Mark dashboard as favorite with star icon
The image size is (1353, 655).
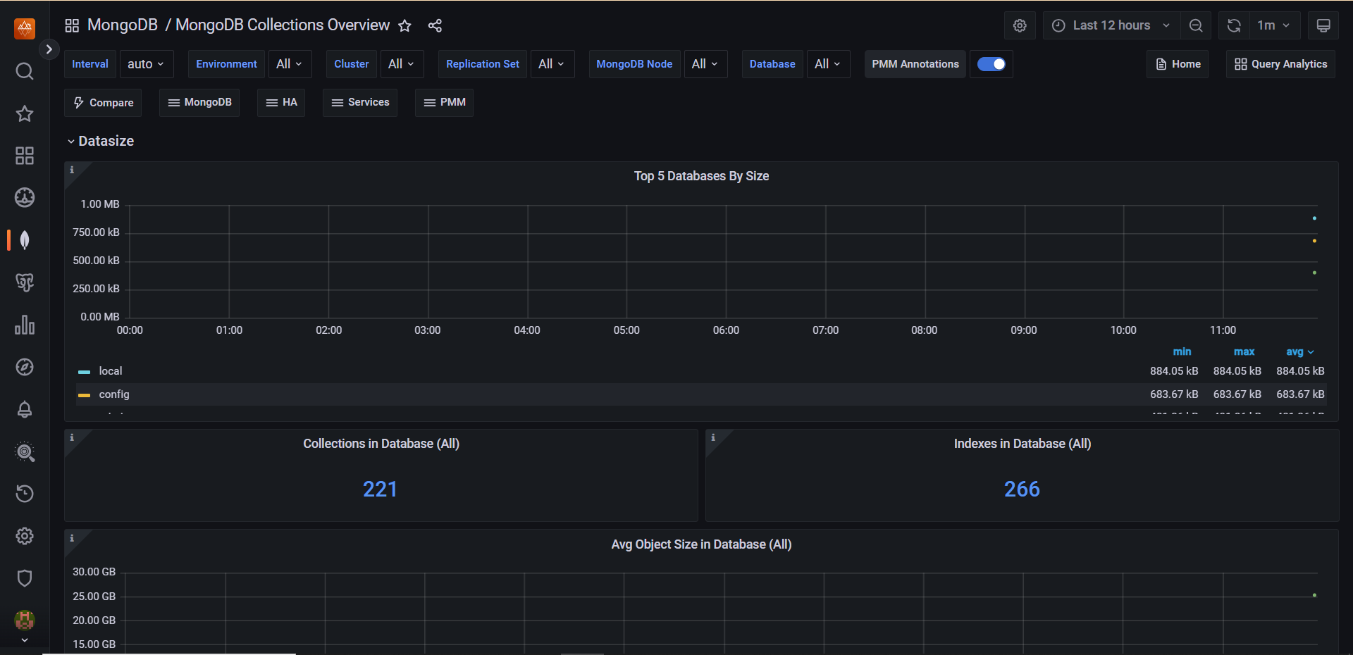tap(404, 25)
